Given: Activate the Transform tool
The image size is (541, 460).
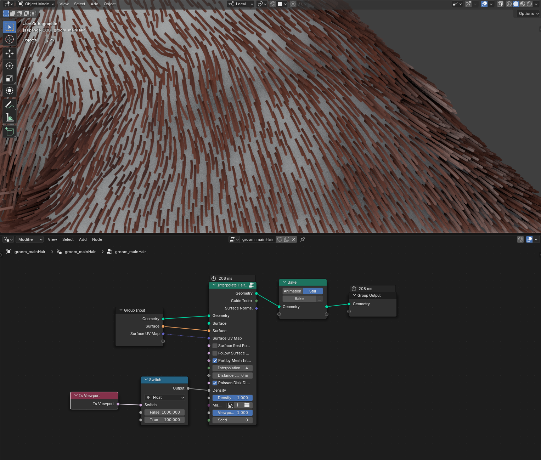Looking at the screenshot, I should pyautogui.click(x=10, y=91).
